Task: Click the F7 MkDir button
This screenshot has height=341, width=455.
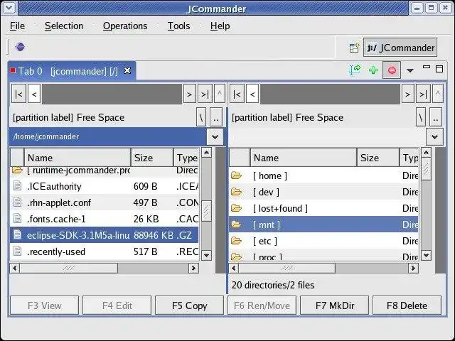Action: click(x=335, y=305)
